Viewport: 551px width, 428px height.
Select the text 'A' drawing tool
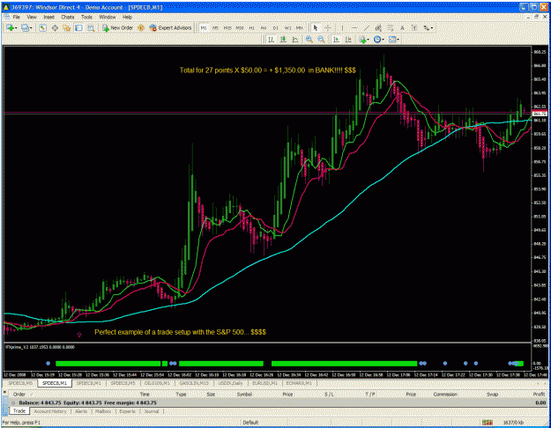[402, 27]
